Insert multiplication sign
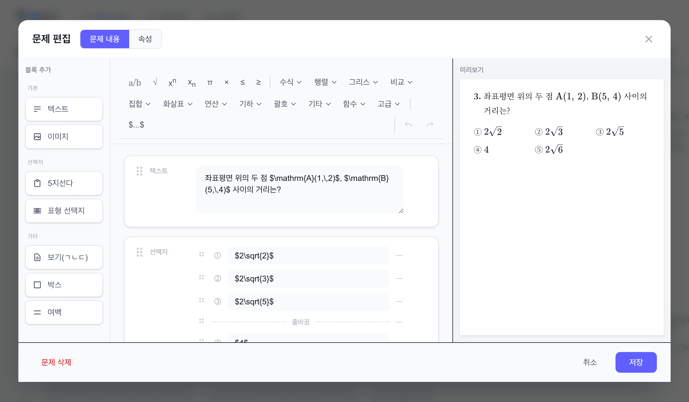This screenshot has width=689, height=402. click(227, 82)
